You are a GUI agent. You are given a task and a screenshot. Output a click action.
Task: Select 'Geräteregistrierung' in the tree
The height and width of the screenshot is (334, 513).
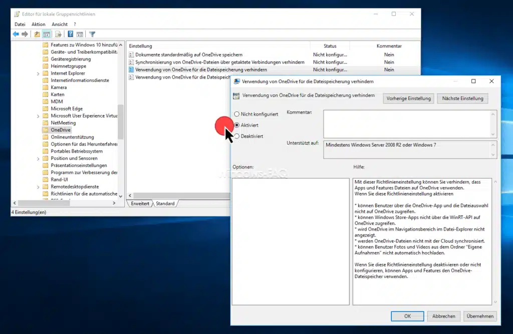click(x=71, y=59)
